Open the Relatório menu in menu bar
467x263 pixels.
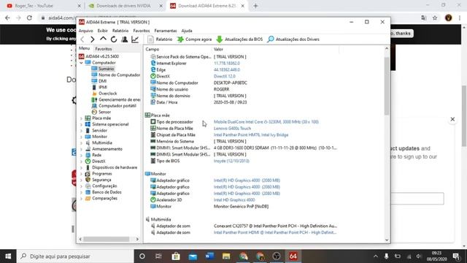click(120, 31)
